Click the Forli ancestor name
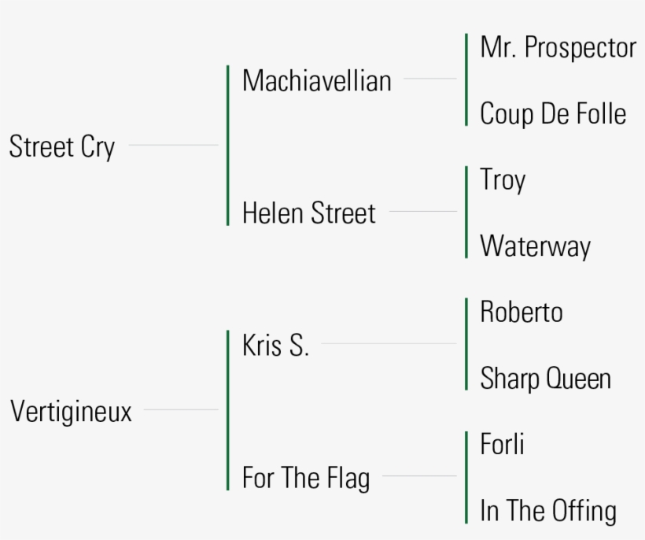The height and width of the screenshot is (540, 645). pos(502,445)
